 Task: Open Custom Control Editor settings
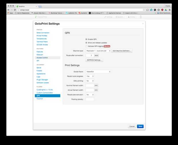pos(44,93)
